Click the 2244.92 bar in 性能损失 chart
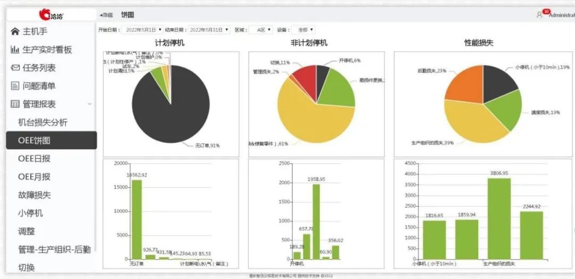Screen dimensions: 575x279 (x=531, y=235)
